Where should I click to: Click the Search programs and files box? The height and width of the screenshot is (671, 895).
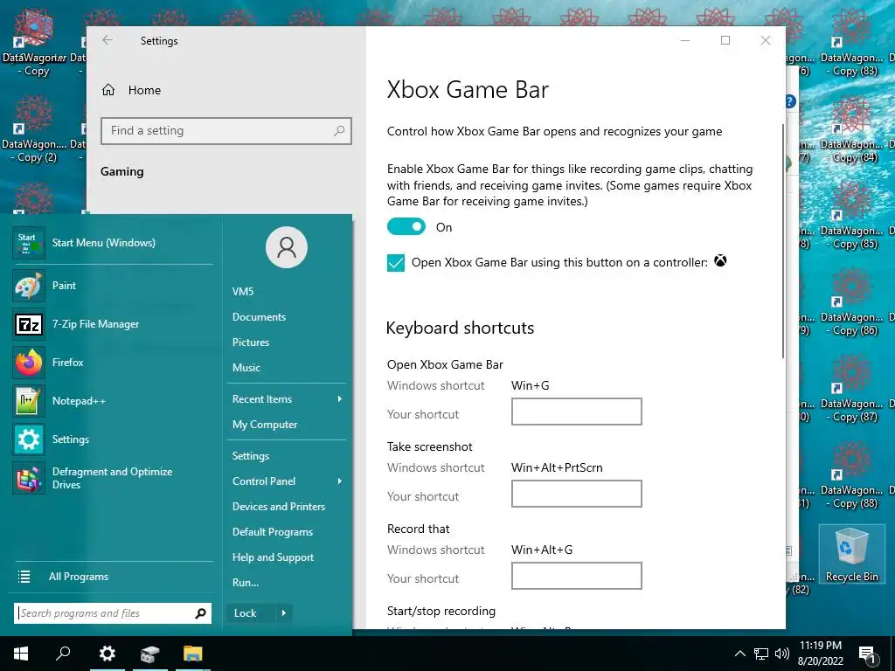point(113,613)
